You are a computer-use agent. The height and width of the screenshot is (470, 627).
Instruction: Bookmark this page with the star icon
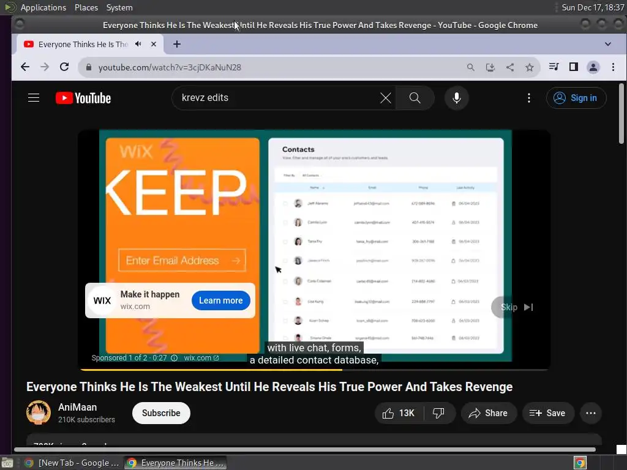tap(530, 67)
